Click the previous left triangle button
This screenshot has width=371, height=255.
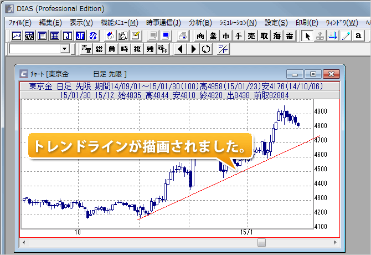click(x=181, y=49)
